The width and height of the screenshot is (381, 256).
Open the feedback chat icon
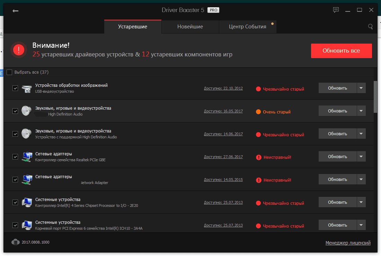point(336,10)
